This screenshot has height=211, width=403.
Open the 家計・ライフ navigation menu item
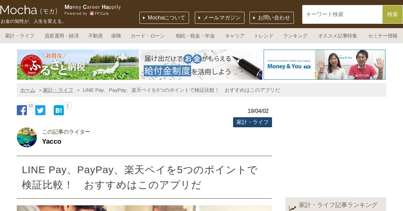point(20,36)
